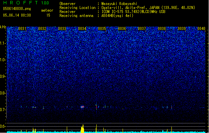
Task: Click the date stamp 05.06.14 00:30
Action: (17, 15)
